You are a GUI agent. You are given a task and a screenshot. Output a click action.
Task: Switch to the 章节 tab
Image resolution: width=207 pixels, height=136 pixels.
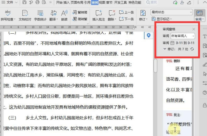(x=109, y=2)
